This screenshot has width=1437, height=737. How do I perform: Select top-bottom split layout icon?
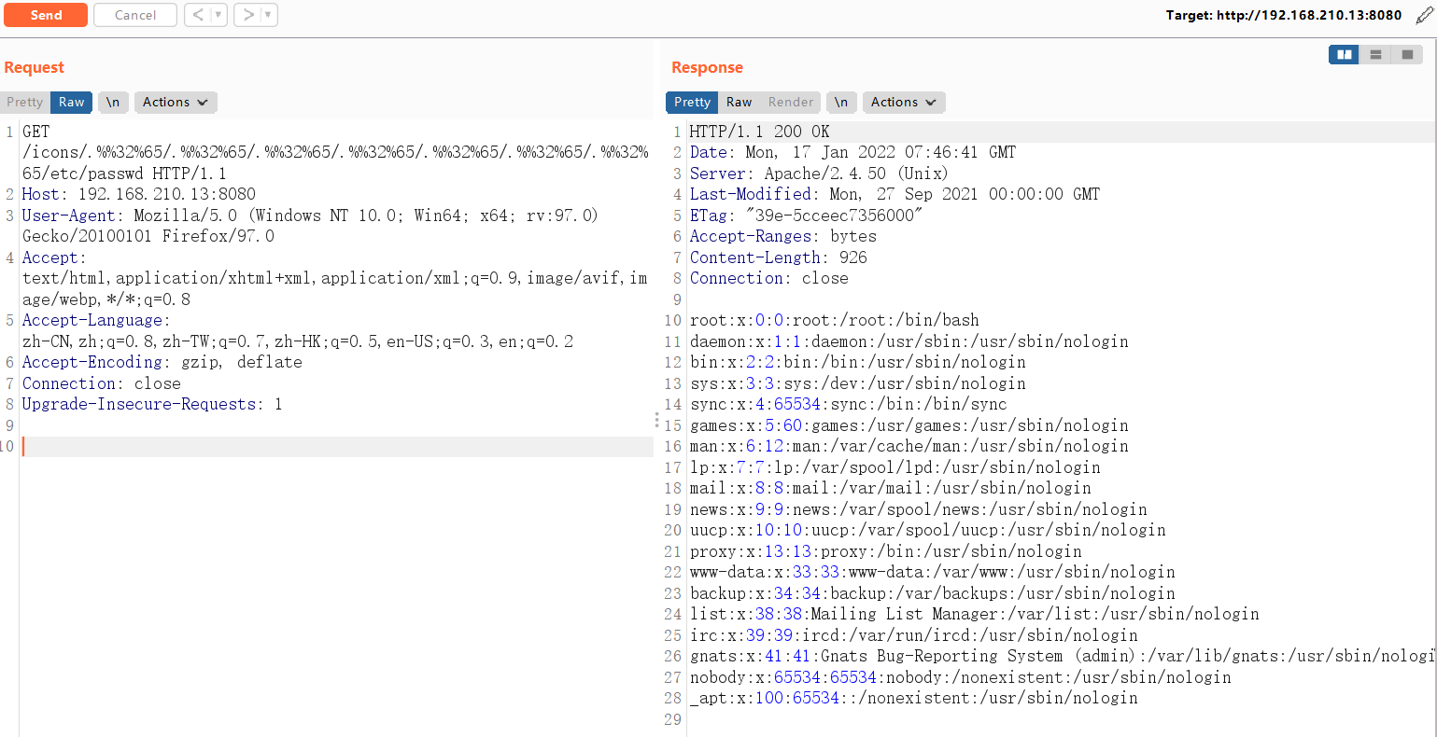tap(1375, 55)
